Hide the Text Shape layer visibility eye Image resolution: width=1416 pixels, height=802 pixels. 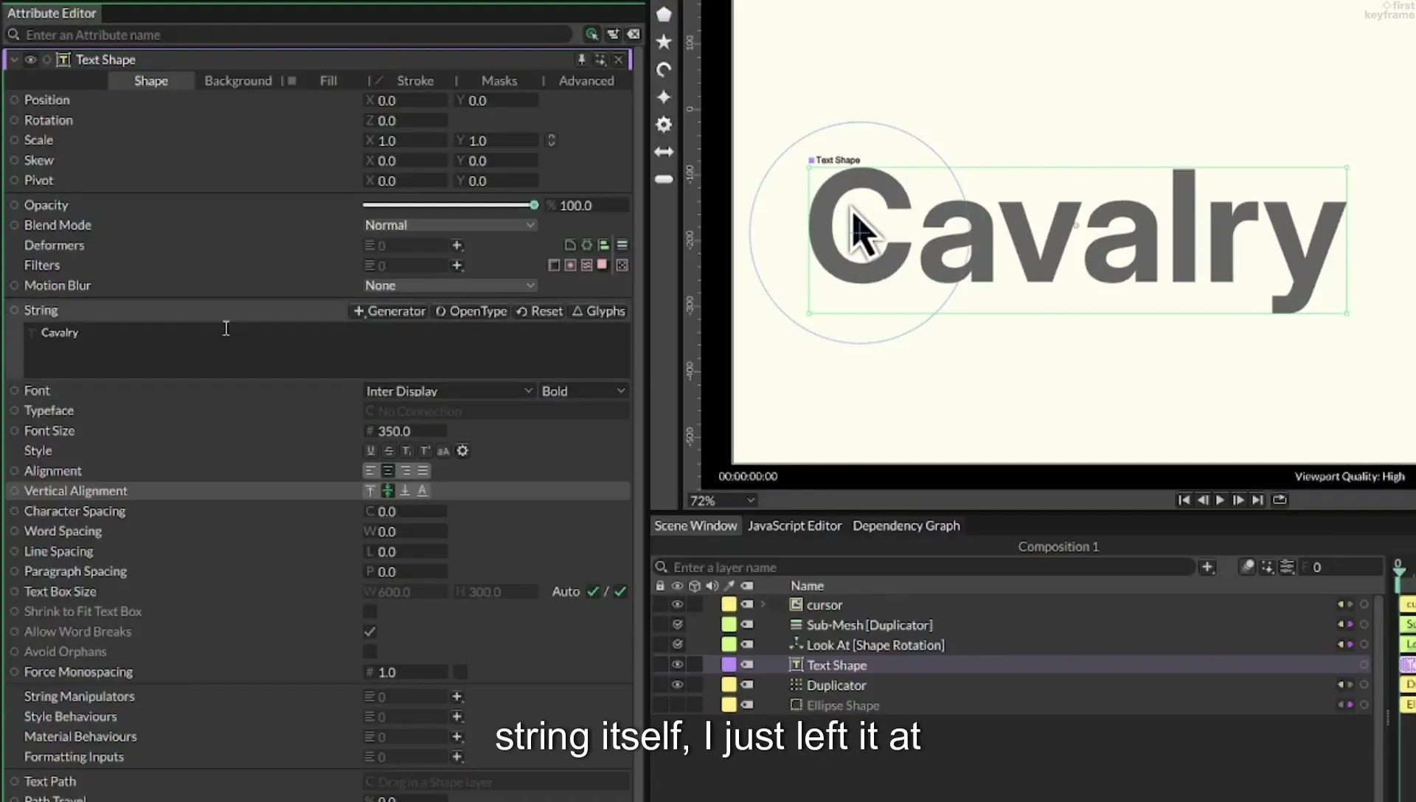677,665
